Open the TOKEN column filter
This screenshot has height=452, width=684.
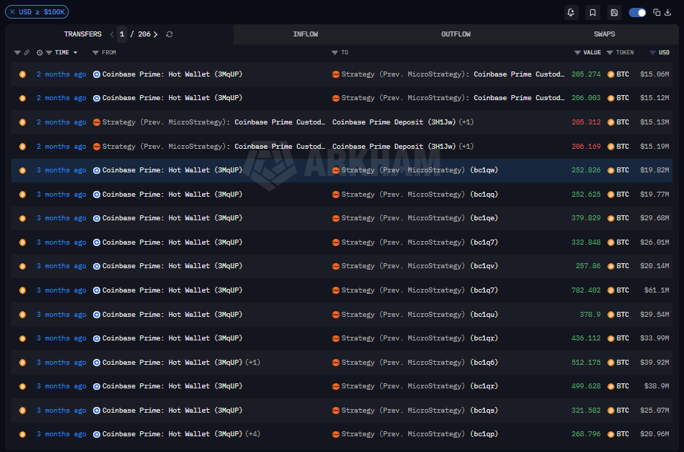[610, 52]
